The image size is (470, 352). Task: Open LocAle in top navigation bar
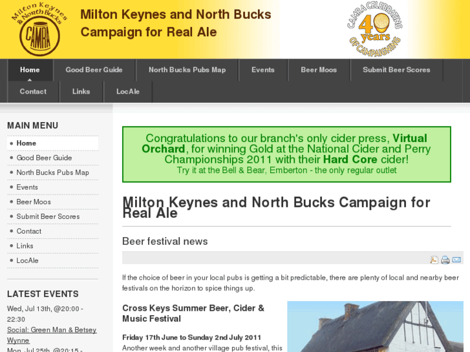[128, 92]
